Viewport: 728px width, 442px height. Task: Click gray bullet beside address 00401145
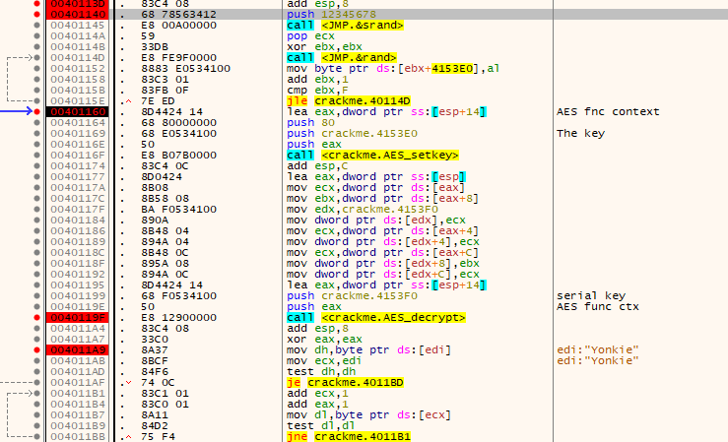point(37,27)
